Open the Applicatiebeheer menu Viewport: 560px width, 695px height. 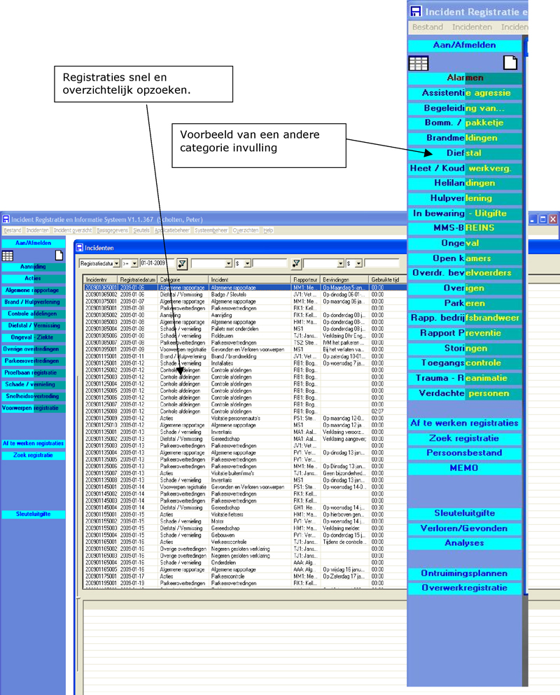click(172, 230)
